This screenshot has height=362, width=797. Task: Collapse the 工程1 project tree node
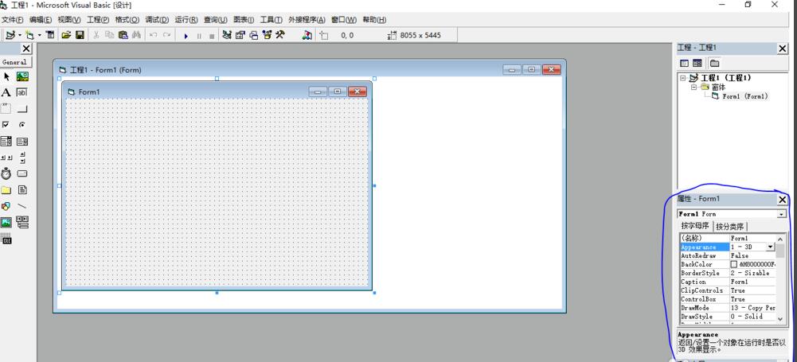683,78
